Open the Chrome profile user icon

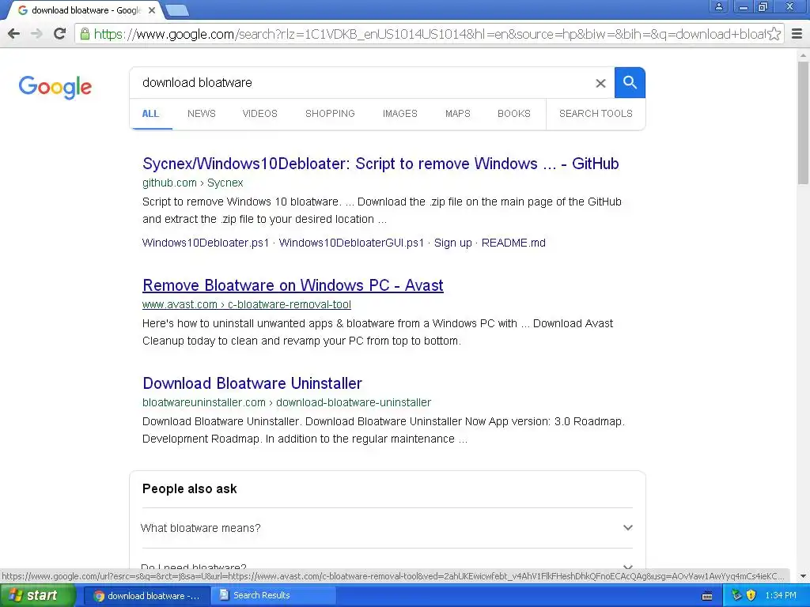tap(718, 6)
